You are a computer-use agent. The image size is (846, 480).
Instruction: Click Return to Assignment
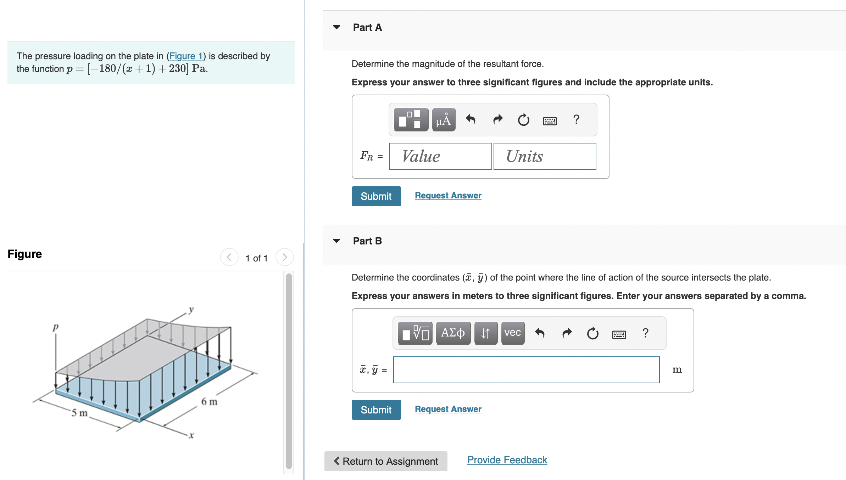[385, 461]
